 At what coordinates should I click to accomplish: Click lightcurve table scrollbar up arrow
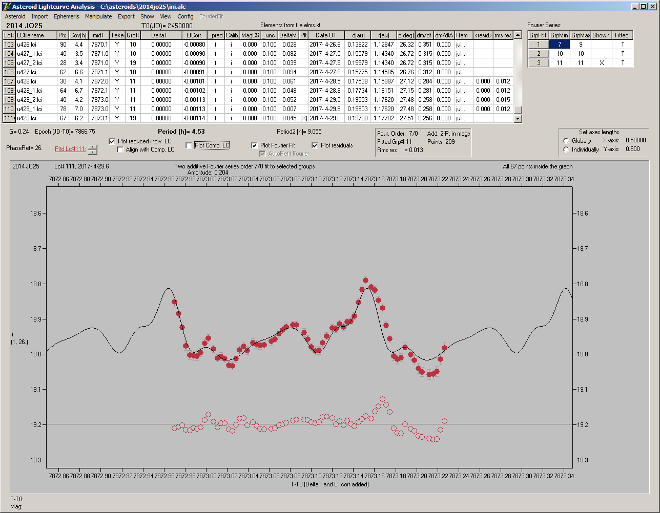coord(518,35)
